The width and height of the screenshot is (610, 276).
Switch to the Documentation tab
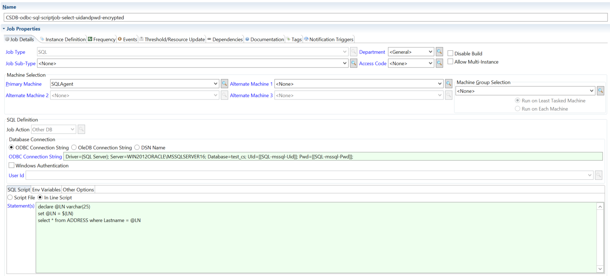coord(265,39)
